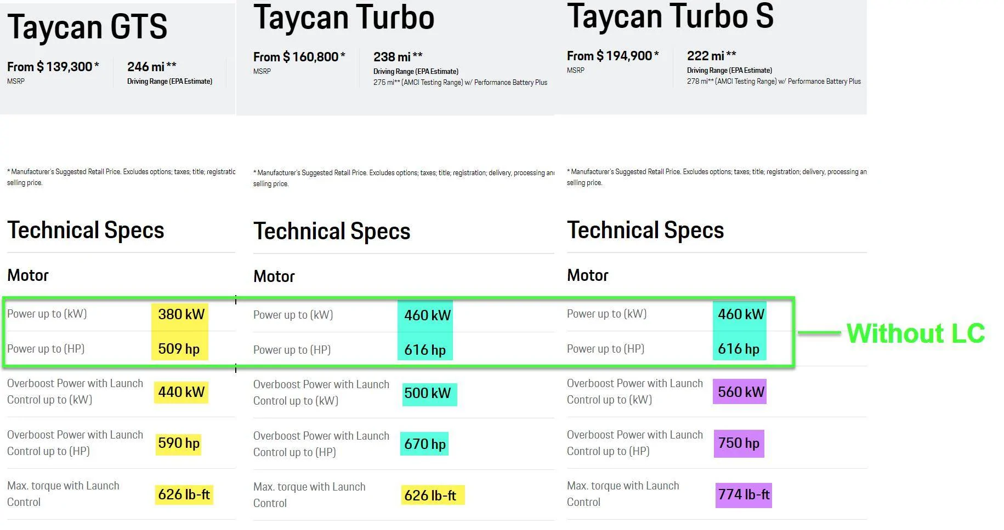
Task: Click the Turbo 626 lb-ft torque value
Action: (430, 496)
